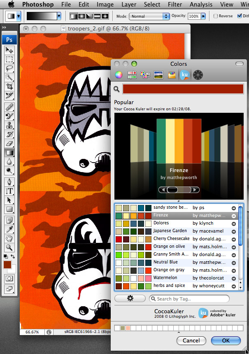This screenshot has height=354, width=249.
Task: Advance coverflow with right arrow
Action: [x=195, y=190]
